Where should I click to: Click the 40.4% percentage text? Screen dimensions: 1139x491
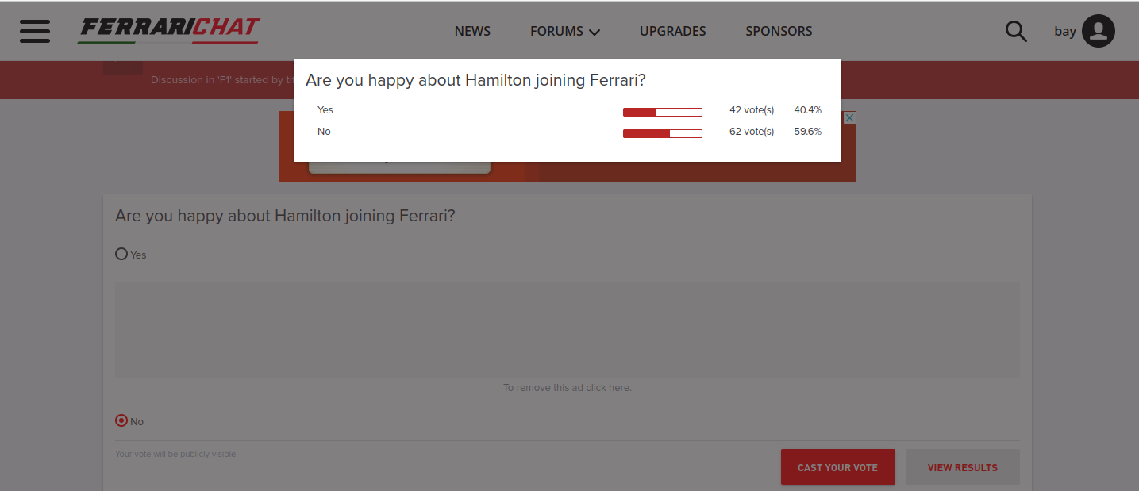point(807,110)
